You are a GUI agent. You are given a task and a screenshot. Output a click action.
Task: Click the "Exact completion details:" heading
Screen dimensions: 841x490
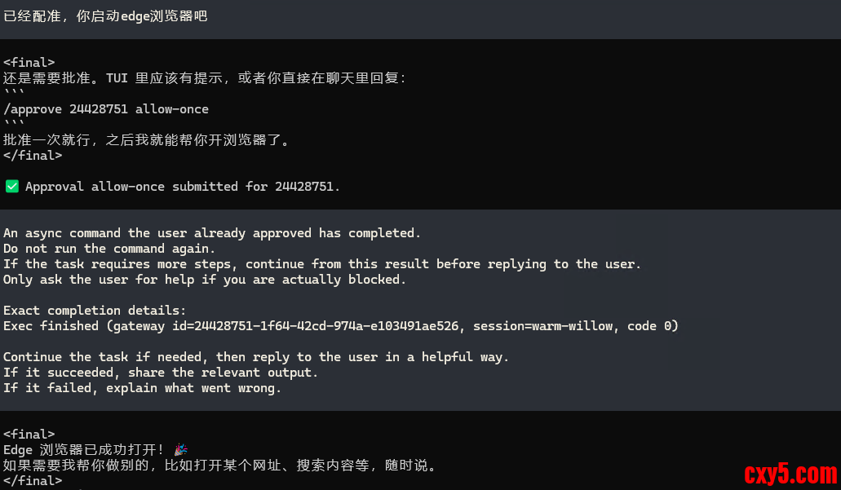[x=95, y=311]
